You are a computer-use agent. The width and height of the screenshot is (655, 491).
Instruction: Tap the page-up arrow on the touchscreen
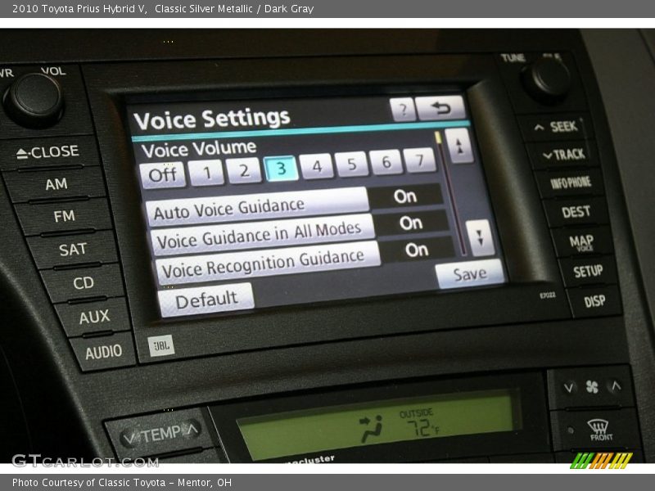(459, 146)
